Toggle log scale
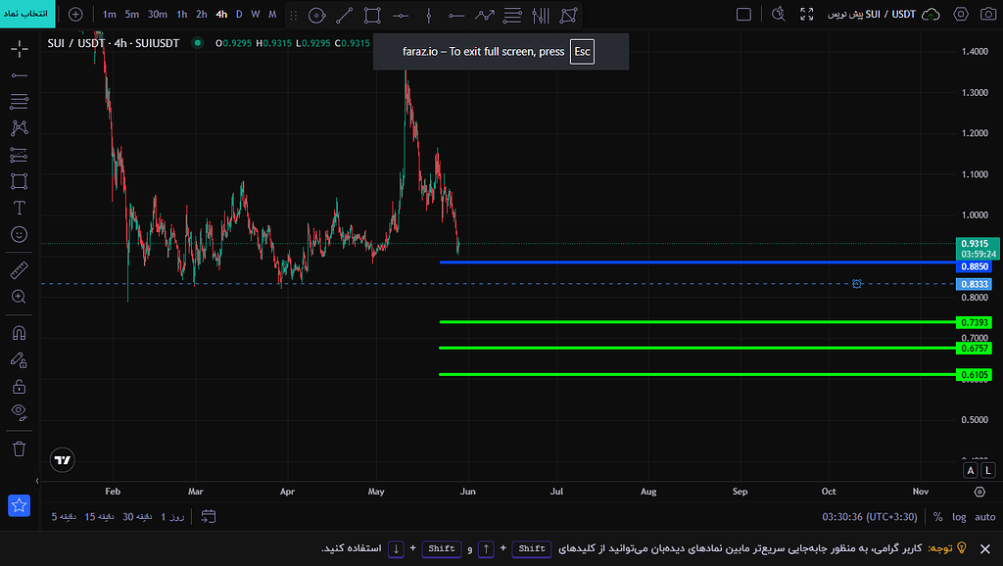 pos(959,517)
